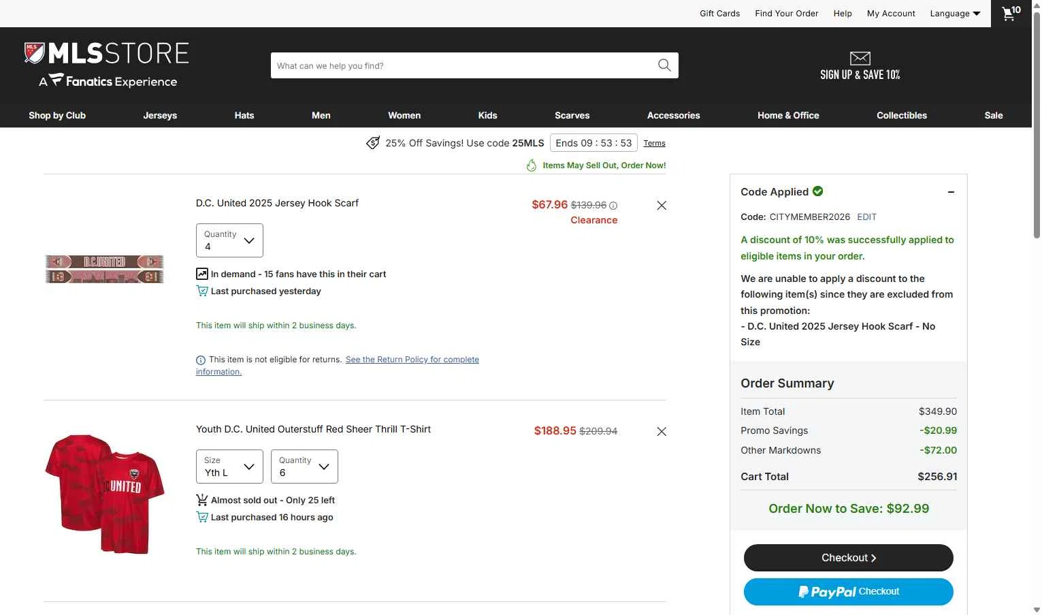Click cart icon beside Almost sold out
The width and height of the screenshot is (1042, 615).
pyautogui.click(x=202, y=500)
